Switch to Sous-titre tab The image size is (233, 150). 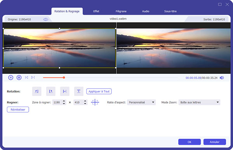point(170,11)
